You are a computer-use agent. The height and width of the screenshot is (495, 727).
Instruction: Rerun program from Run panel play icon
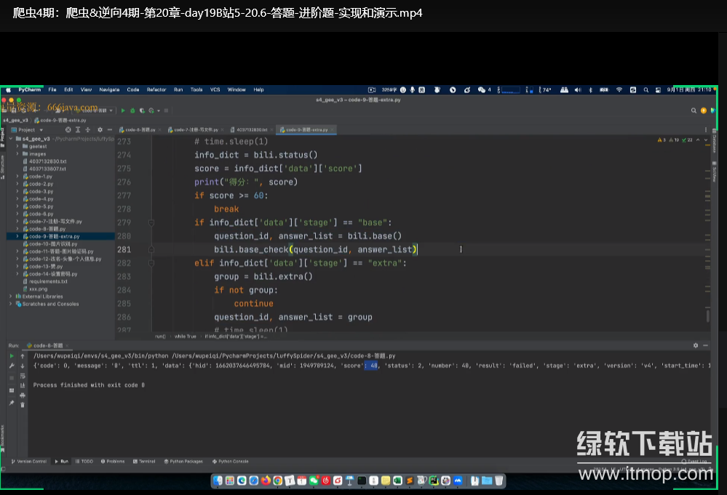[x=12, y=356]
